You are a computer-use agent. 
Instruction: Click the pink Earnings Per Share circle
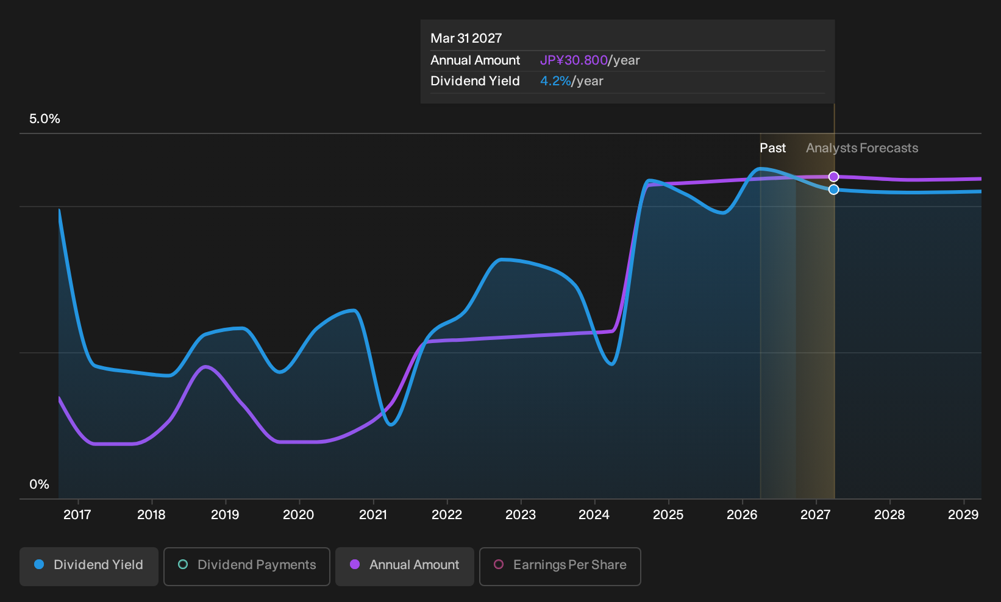499,564
